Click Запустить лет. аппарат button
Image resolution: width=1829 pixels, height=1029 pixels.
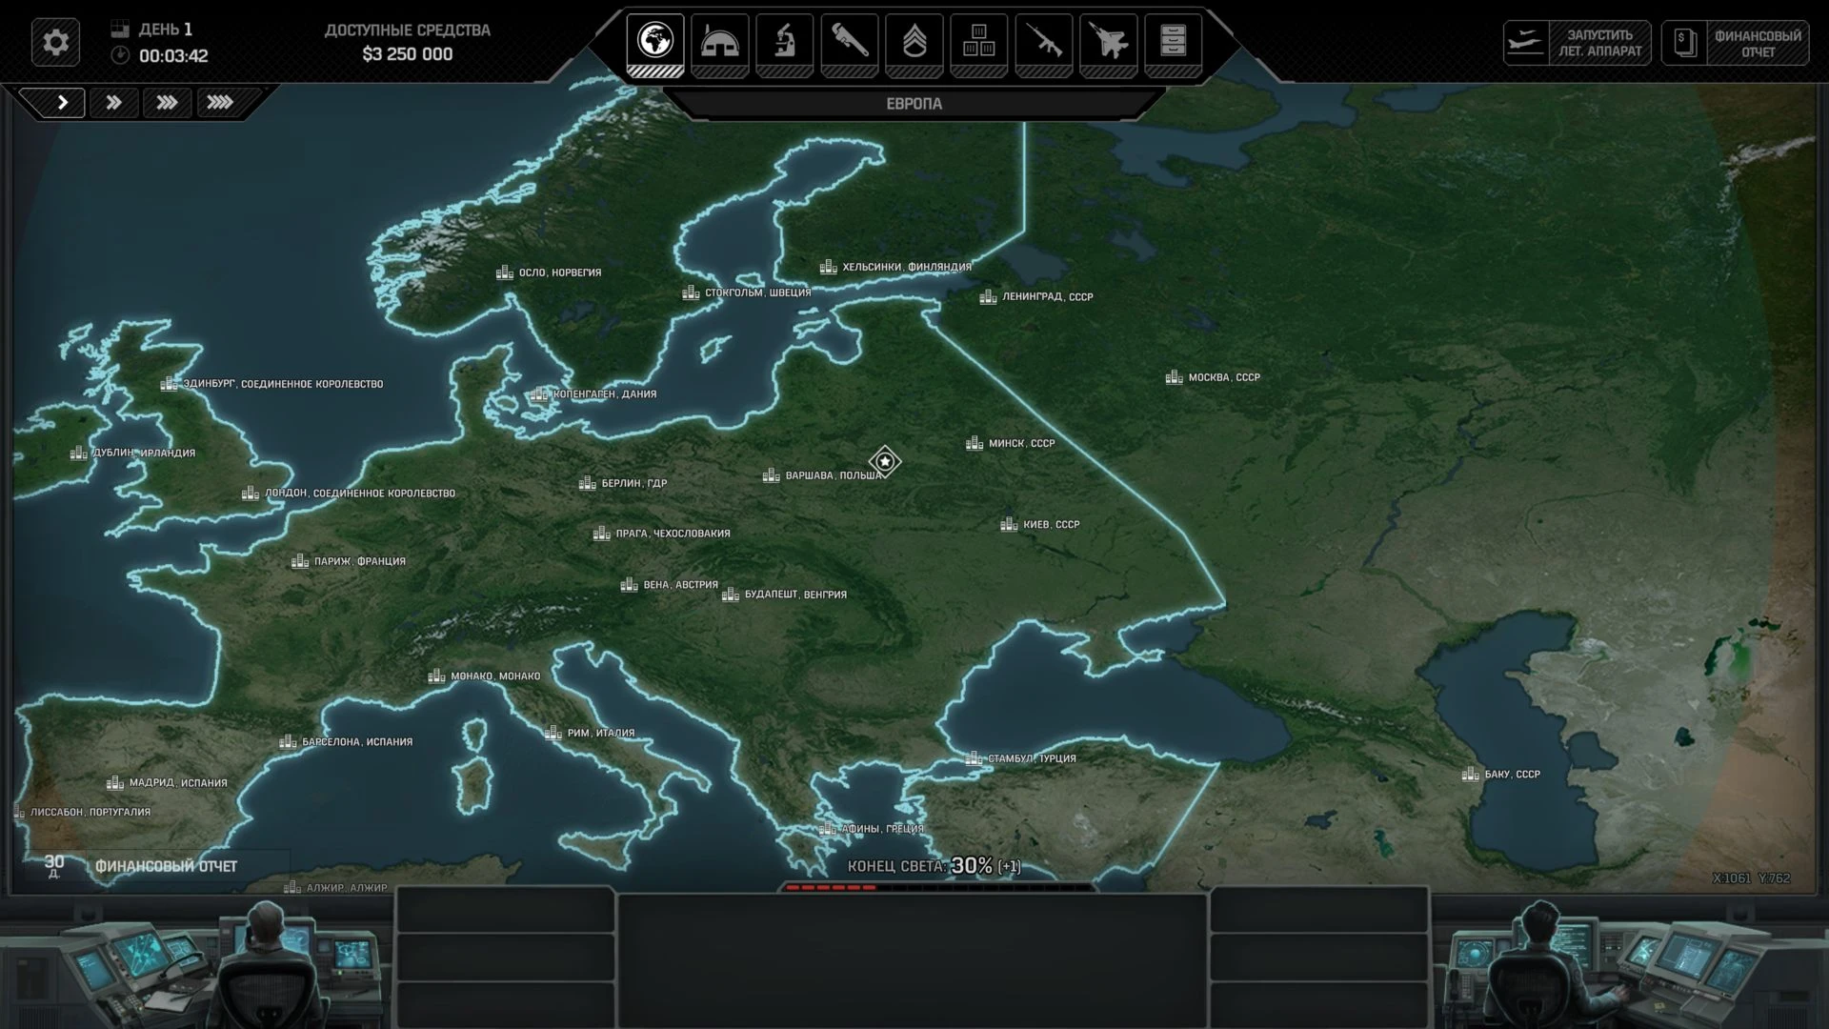[1577, 43]
